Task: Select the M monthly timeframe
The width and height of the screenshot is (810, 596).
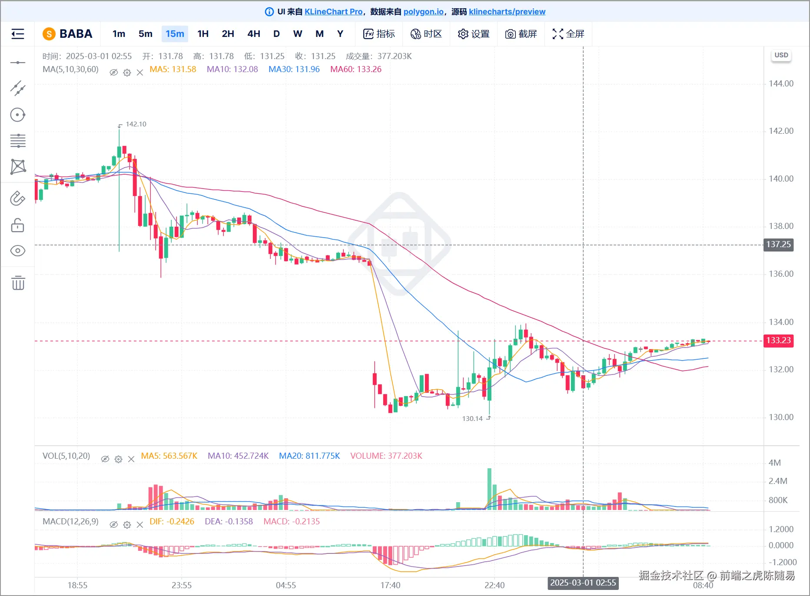Action: pyautogui.click(x=319, y=34)
